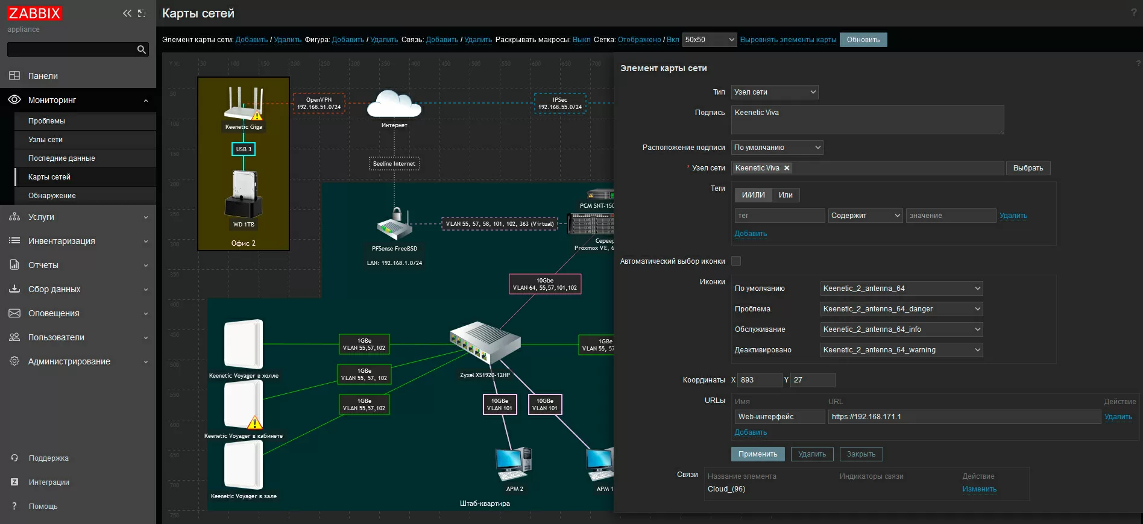The height and width of the screenshot is (524, 1143).
Task: Click the Закрыть button
Action: (861, 454)
